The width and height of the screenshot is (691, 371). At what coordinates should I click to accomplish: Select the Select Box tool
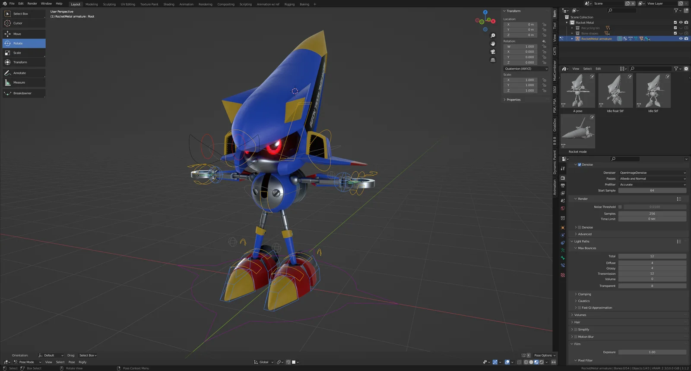click(x=24, y=14)
